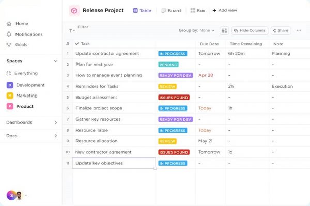Click the Release Project cube icon
The width and height of the screenshot is (310, 206).
[x=74, y=11]
